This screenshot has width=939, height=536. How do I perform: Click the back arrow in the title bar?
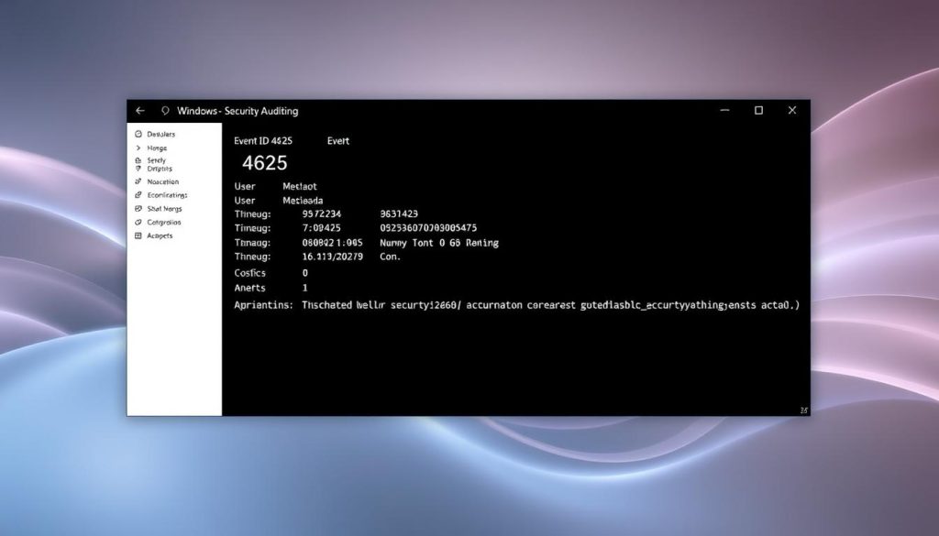(x=139, y=110)
